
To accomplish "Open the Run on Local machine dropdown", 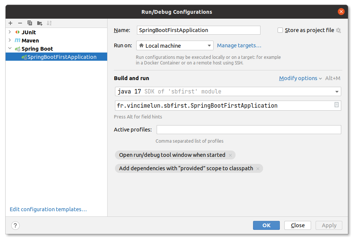I will pyautogui.click(x=175, y=46).
